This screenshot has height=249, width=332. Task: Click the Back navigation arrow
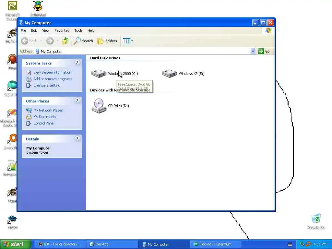point(25,41)
